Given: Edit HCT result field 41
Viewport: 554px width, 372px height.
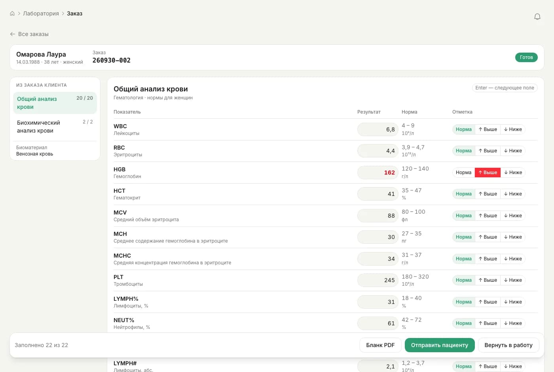Looking at the screenshot, I should 378,194.
